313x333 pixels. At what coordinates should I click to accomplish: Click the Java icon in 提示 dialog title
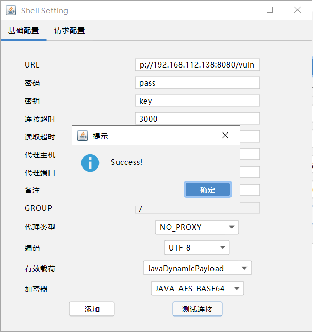pos(83,136)
